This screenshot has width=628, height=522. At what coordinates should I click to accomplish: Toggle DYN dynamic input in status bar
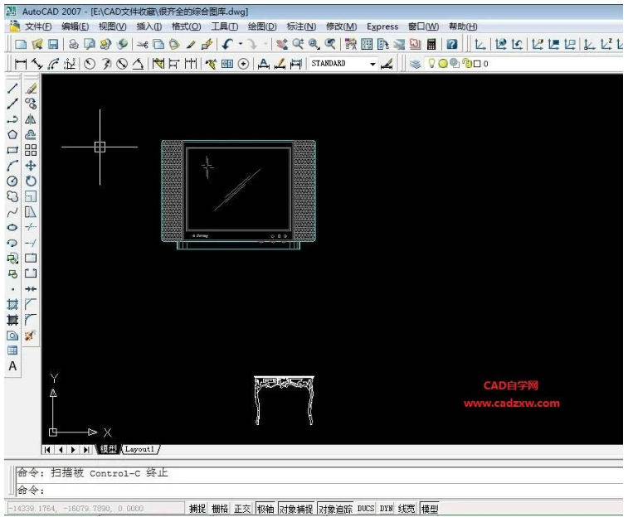[x=387, y=509]
